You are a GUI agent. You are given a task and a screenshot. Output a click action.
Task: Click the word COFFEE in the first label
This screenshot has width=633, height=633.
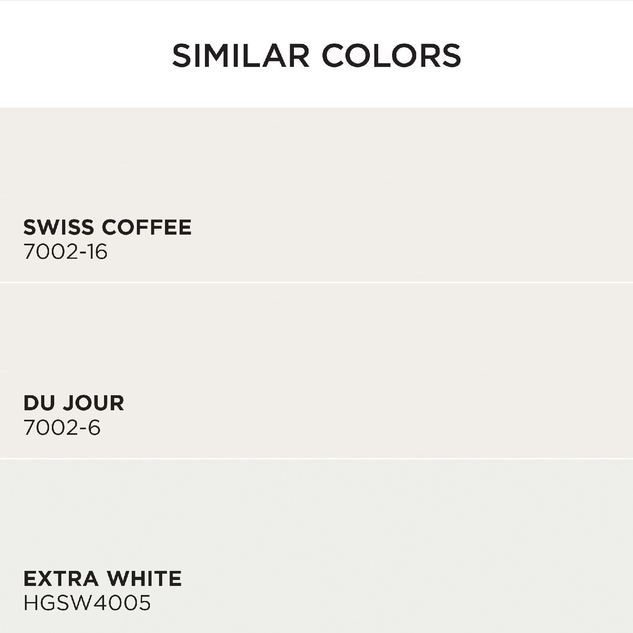[147, 227]
